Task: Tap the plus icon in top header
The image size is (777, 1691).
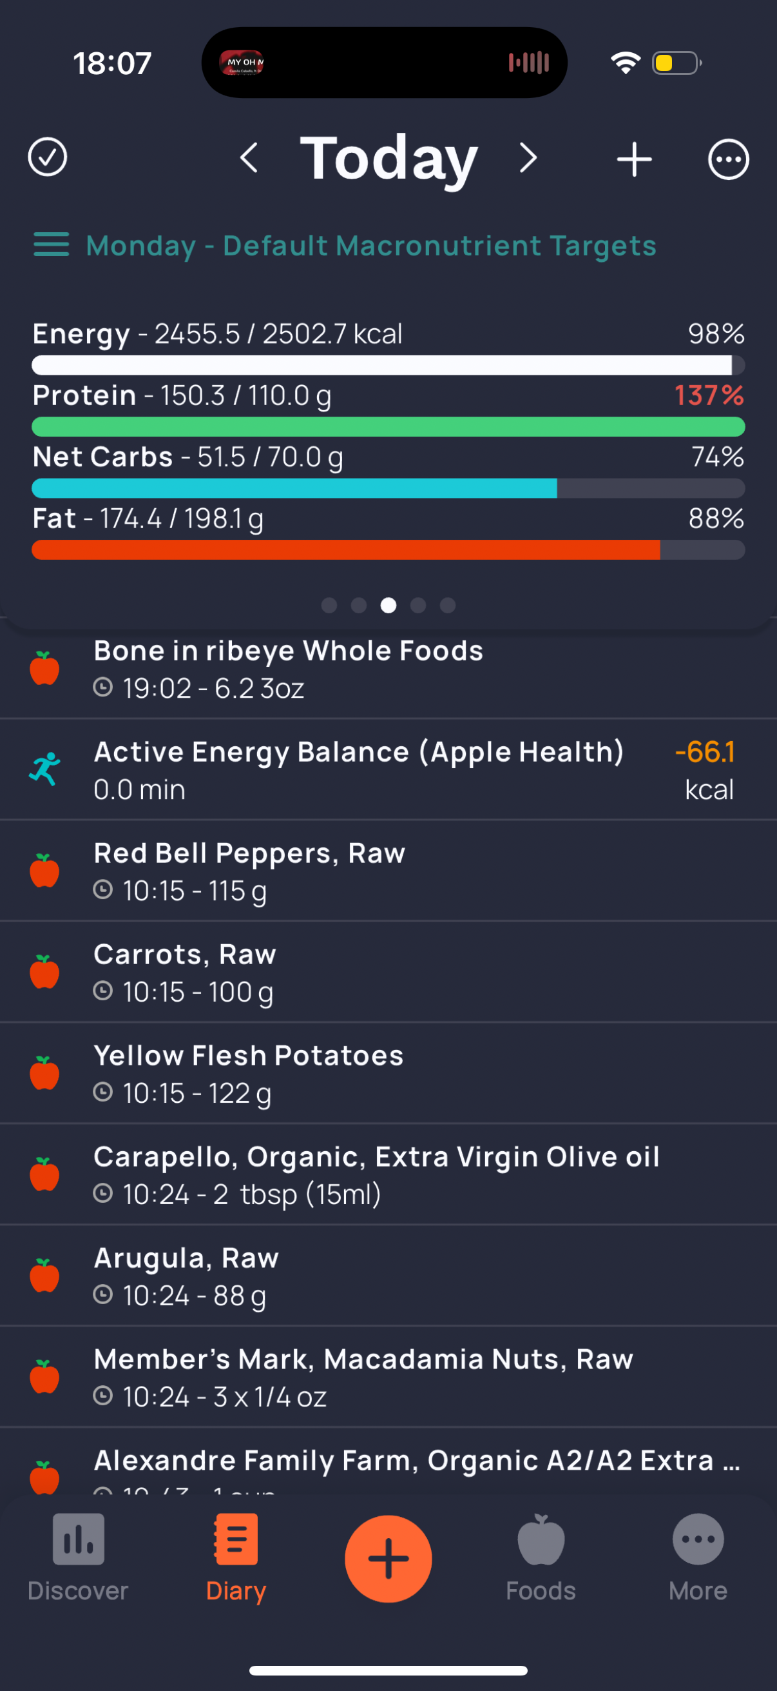Action: pos(634,159)
